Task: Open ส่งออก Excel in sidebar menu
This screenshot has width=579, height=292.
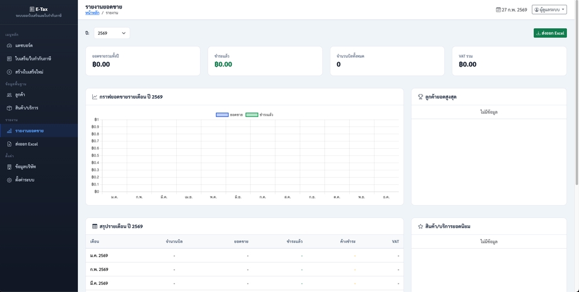Action: click(x=27, y=144)
